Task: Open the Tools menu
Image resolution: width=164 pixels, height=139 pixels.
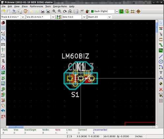Action: coord(48,7)
